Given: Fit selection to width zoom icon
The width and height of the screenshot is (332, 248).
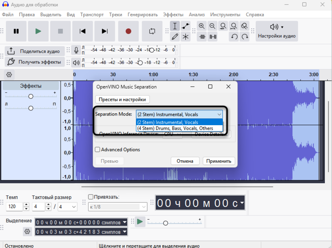Looking at the screenshot, I should click(223, 26).
